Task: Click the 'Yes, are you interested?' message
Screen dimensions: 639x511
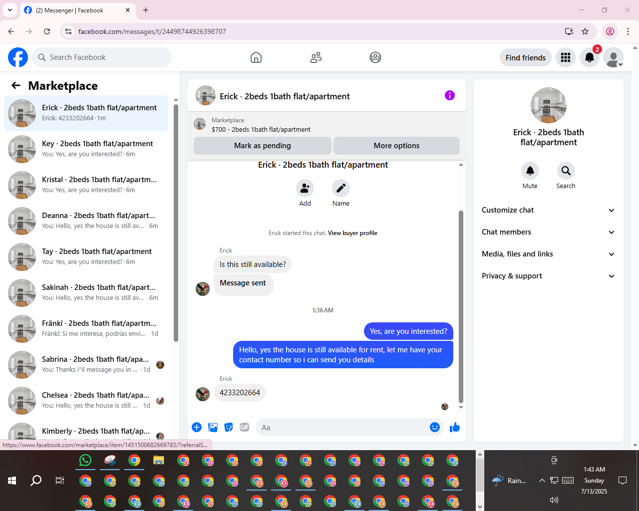Action: pos(408,331)
